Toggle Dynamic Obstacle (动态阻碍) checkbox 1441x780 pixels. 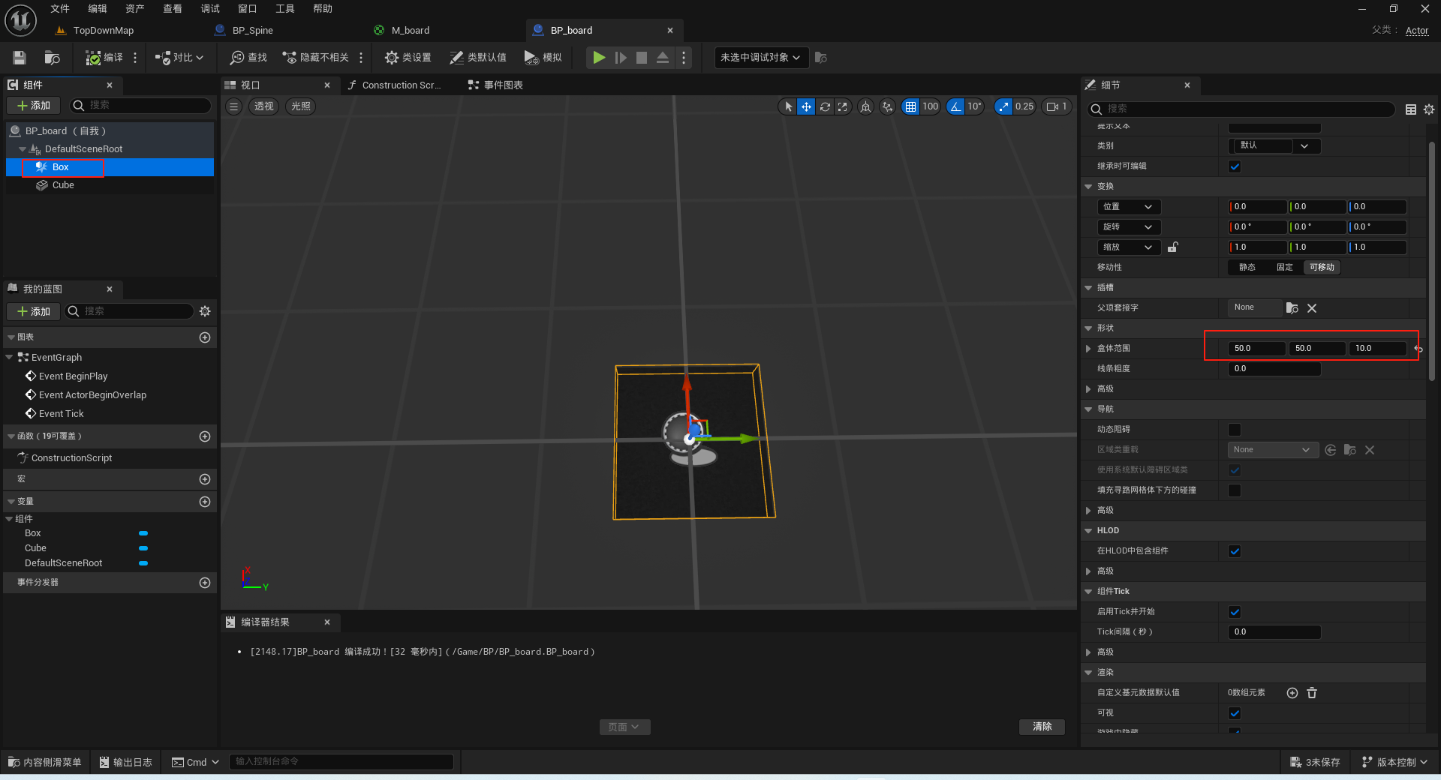pyautogui.click(x=1235, y=430)
